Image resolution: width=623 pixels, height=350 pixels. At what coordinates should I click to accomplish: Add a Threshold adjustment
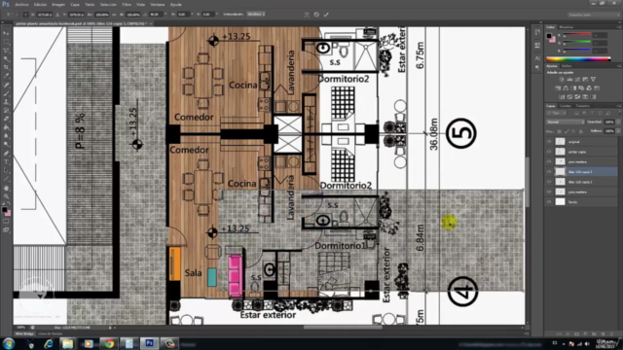[x=577, y=97]
